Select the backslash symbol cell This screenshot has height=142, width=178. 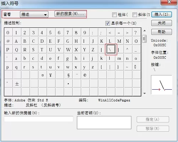[111, 49]
